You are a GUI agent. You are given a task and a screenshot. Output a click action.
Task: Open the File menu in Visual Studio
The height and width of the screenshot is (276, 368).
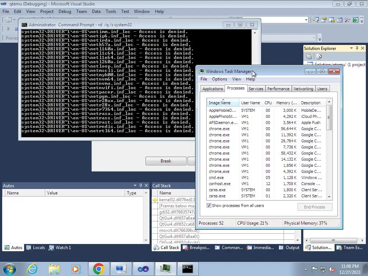coord(6,11)
